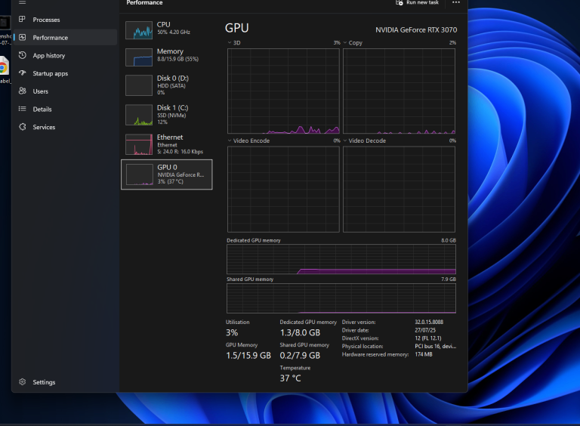Image resolution: width=580 pixels, height=426 pixels.
Task: Select the Ethernet graph thumbnail
Action: pyautogui.click(x=139, y=144)
